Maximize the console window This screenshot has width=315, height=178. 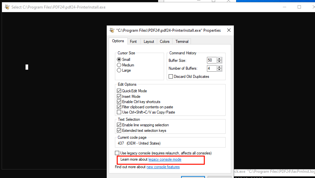299,7
